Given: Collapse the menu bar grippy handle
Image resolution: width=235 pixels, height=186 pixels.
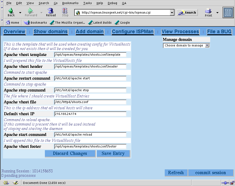Looking at the screenshot, I should click(2, 3).
